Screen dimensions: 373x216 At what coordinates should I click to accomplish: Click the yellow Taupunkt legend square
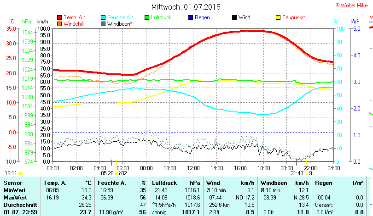coord(278,17)
